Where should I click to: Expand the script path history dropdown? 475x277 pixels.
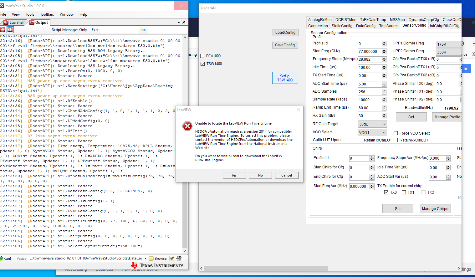[x=146, y=258]
